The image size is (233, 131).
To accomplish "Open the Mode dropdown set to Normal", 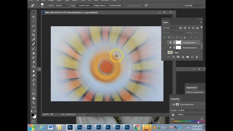I will tap(62, 5).
